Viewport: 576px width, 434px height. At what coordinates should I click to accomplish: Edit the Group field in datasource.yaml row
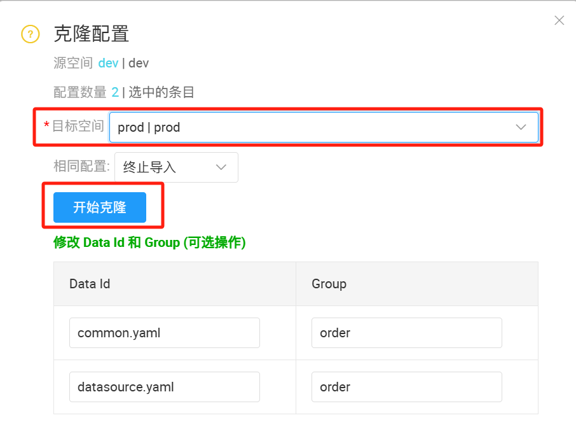(x=406, y=387)
